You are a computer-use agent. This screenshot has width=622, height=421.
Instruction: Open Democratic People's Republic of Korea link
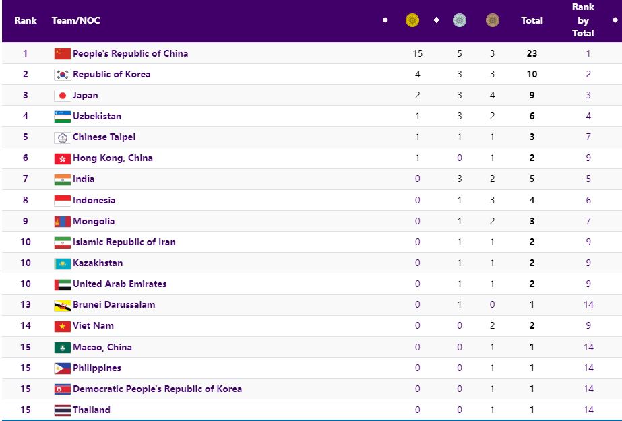pyautogui.click(x=158, y=389)
